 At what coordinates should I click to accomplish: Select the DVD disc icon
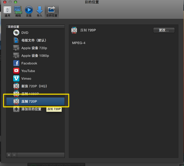pos(16,33)
